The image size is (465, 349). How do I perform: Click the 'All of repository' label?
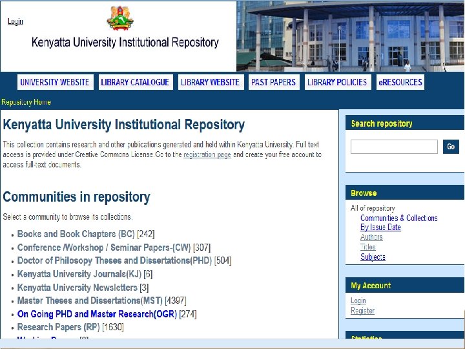click(373, 208)
